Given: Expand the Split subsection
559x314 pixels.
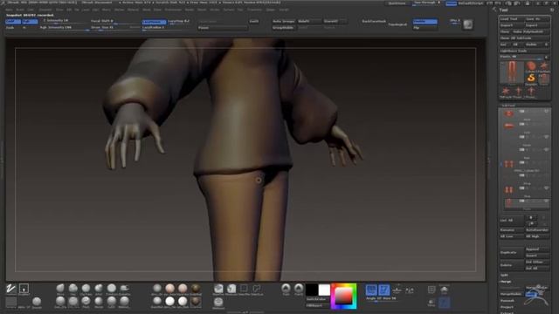Looking at the screenshot, I should pos(504,275).
